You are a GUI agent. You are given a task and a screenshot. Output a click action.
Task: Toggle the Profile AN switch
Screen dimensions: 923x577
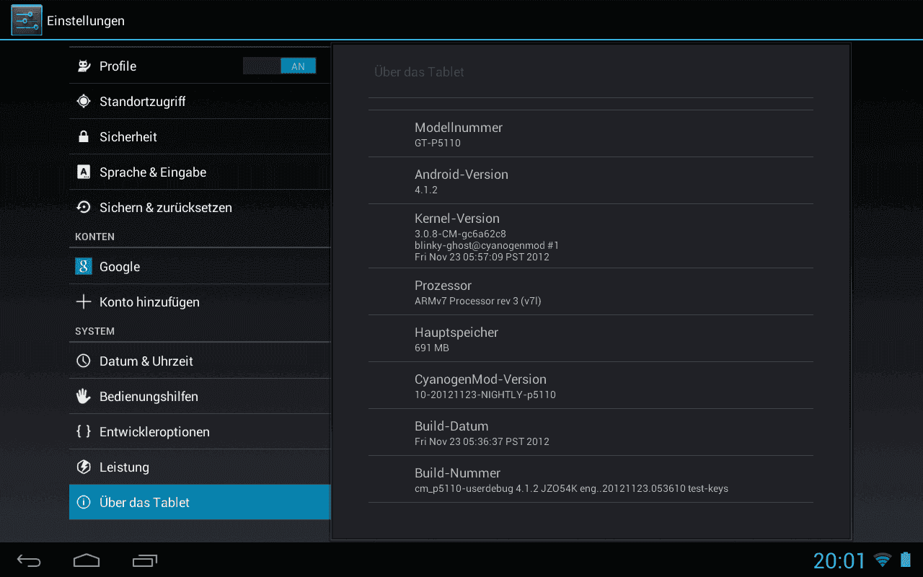pyautogui.click(x=280, y=66)
